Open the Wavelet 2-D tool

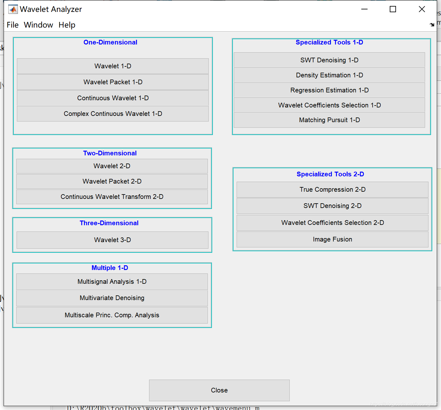(x=112, y=166)
